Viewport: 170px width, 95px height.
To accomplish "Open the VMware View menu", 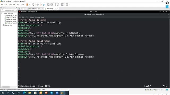I will coord(10,4).
